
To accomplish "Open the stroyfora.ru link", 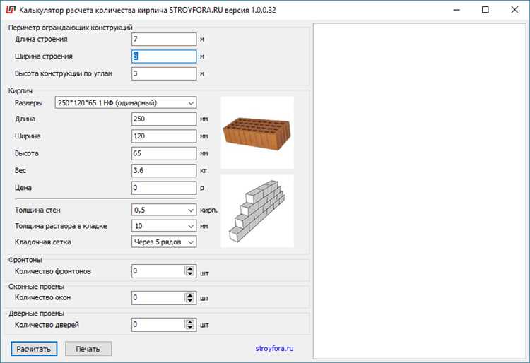I will click(274, 348).
